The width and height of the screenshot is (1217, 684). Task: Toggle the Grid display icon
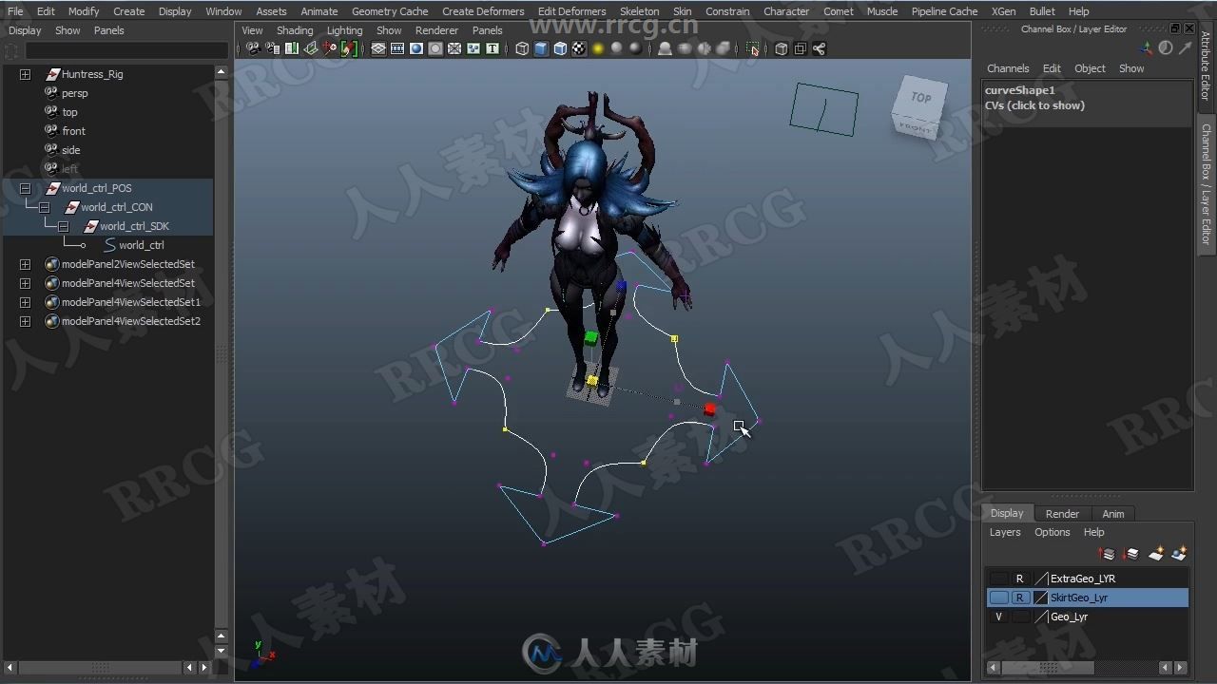pos(378,48)
